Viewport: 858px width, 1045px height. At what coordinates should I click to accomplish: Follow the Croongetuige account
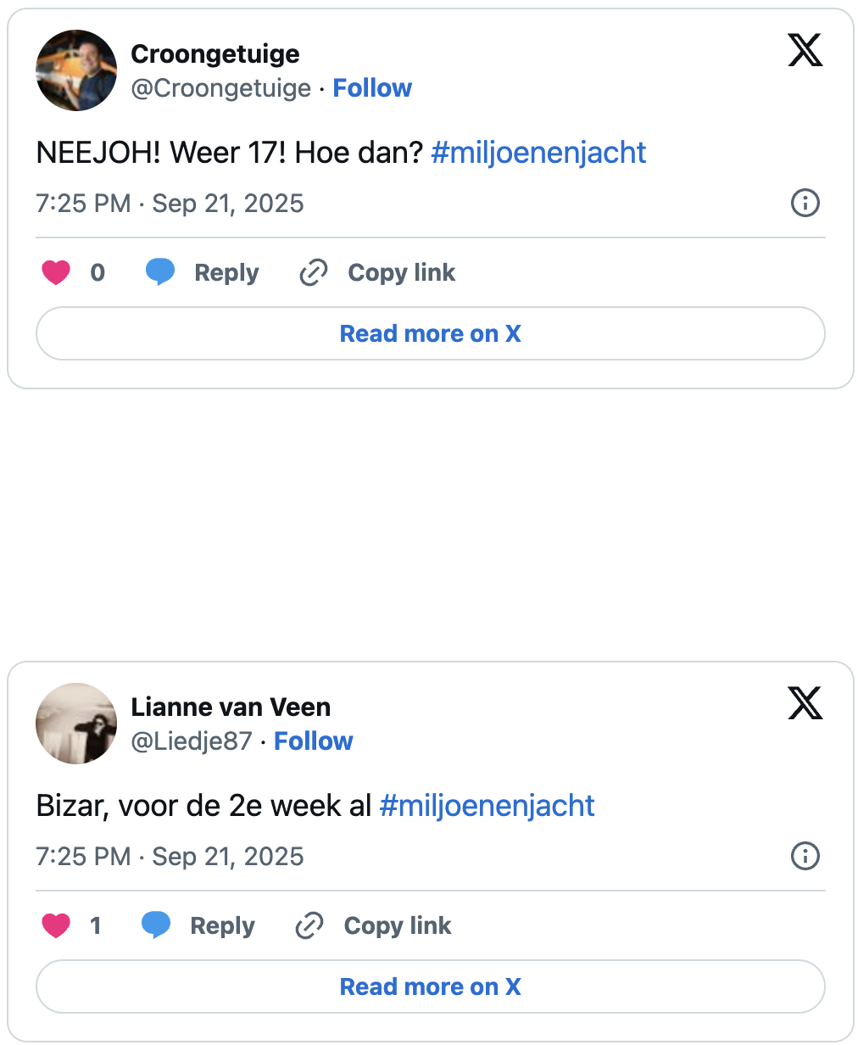pos(372,88)
